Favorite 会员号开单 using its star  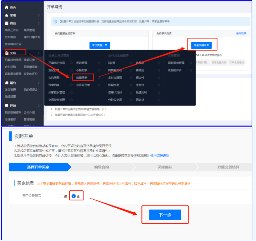click(99, 85)
